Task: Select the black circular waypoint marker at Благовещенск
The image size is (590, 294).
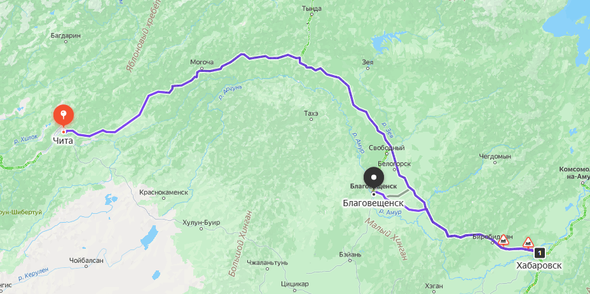Action: click(x=374, y=177)
